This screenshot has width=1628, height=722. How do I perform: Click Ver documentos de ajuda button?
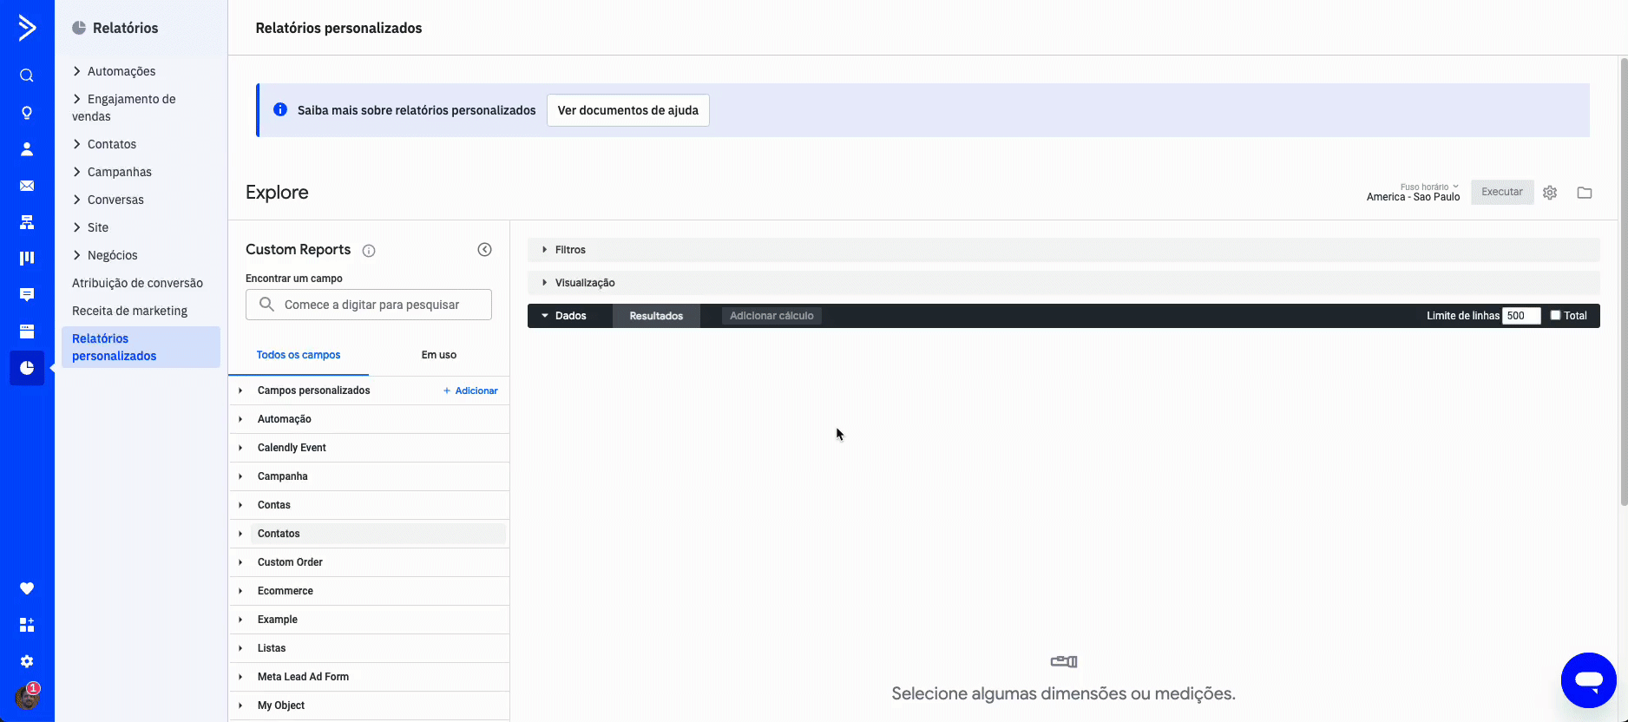pos(627,110)
